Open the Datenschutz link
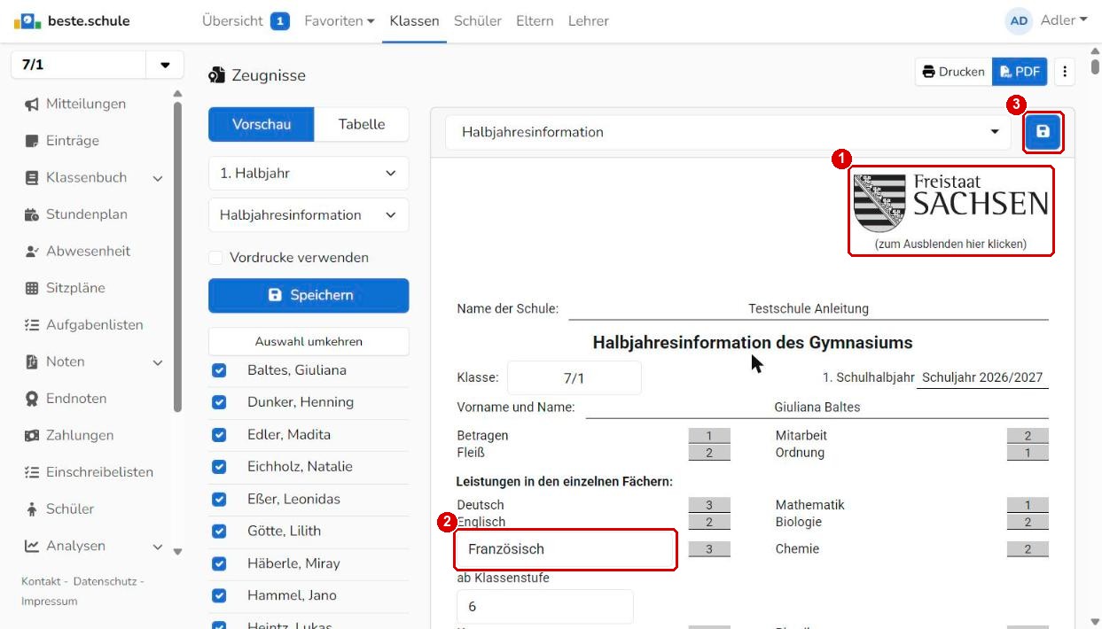This screenshot has height=629, width=1102. click(105, 581)
